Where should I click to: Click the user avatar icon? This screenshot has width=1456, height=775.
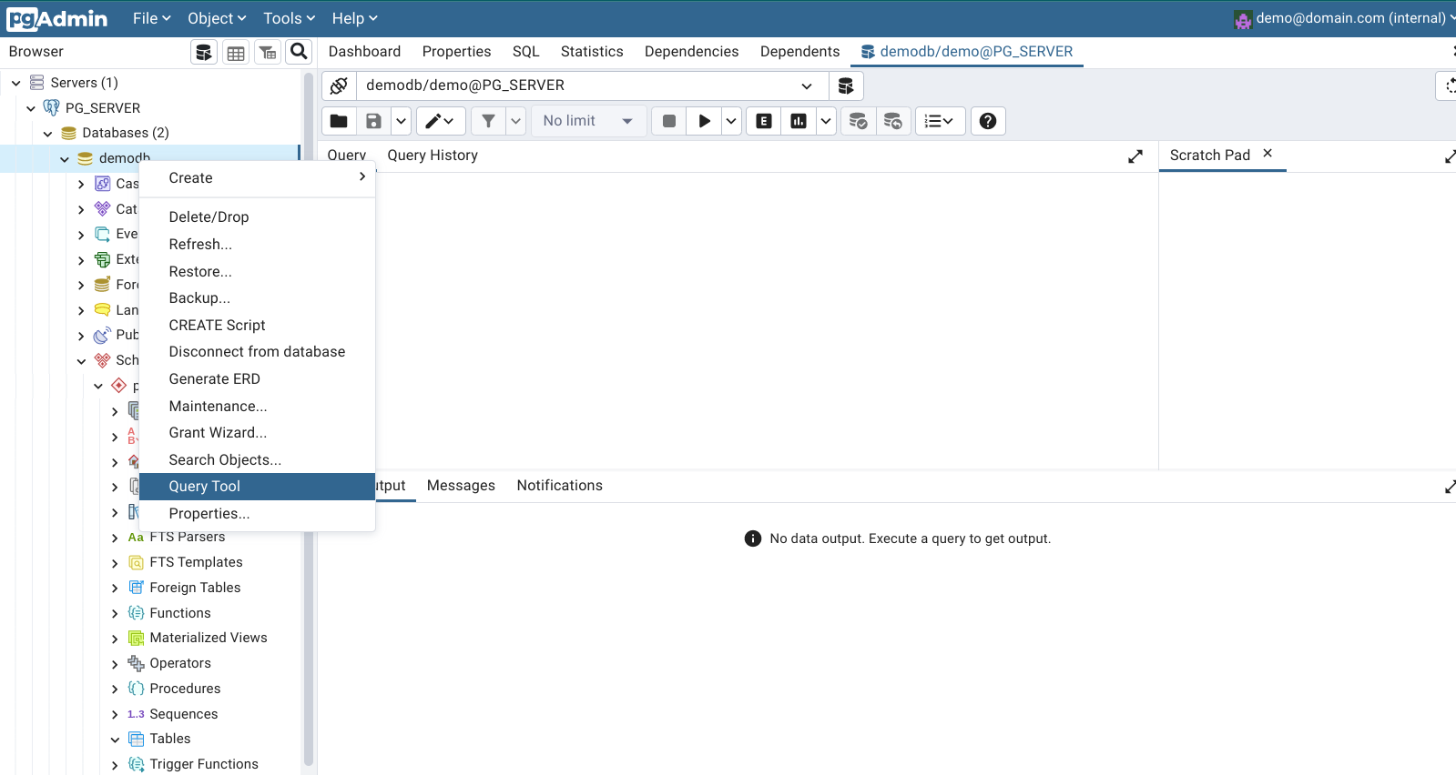click(x=1243, y=19)
